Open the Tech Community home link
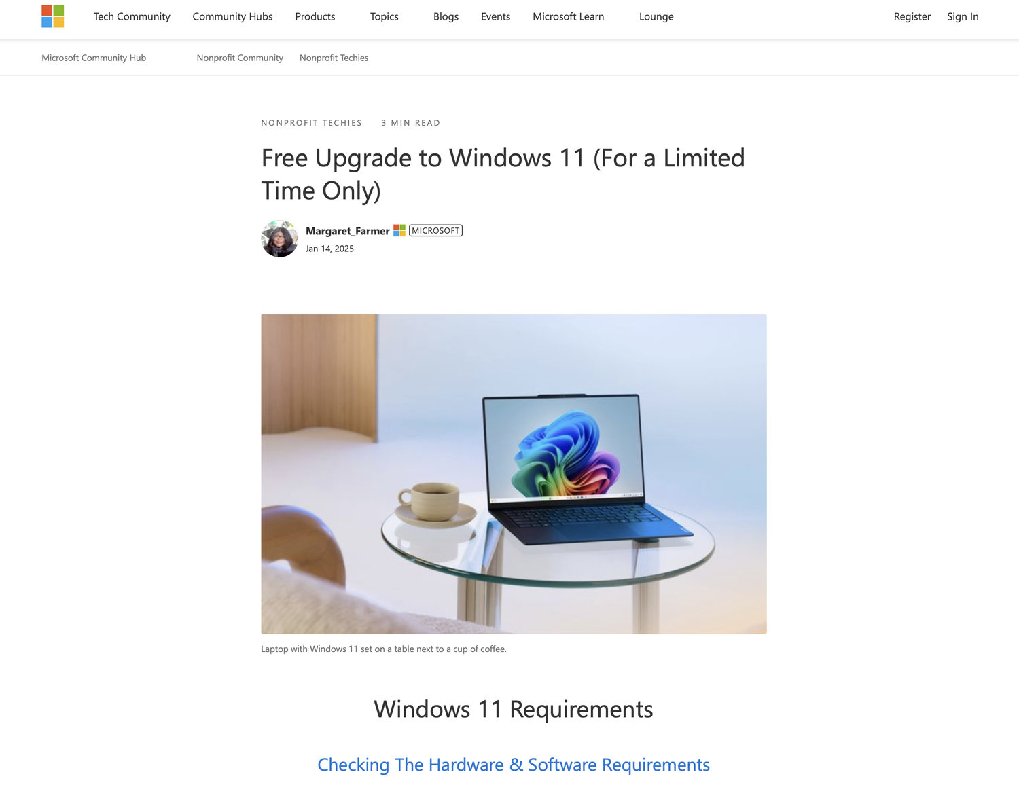Viewport: 1019px width, 785px height. 132,16
